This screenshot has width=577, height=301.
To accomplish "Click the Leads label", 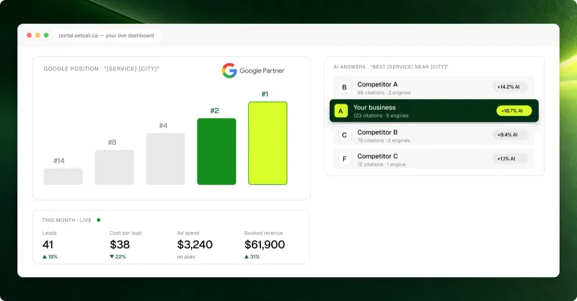I will (x=49, y=233).
